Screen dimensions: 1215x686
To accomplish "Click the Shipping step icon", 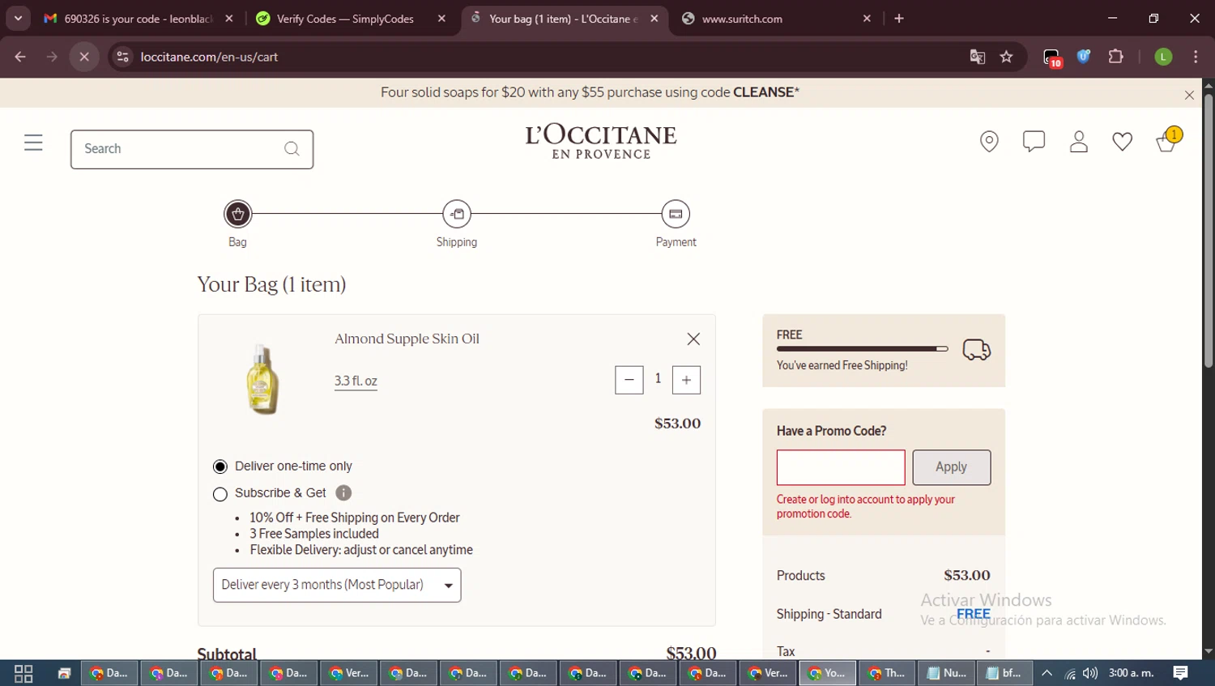I will (x=457, y=215).
